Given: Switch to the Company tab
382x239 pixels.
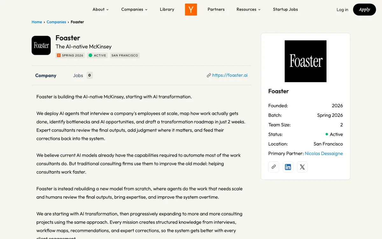Looking at the screenshot, I should (x=46, y=76).
